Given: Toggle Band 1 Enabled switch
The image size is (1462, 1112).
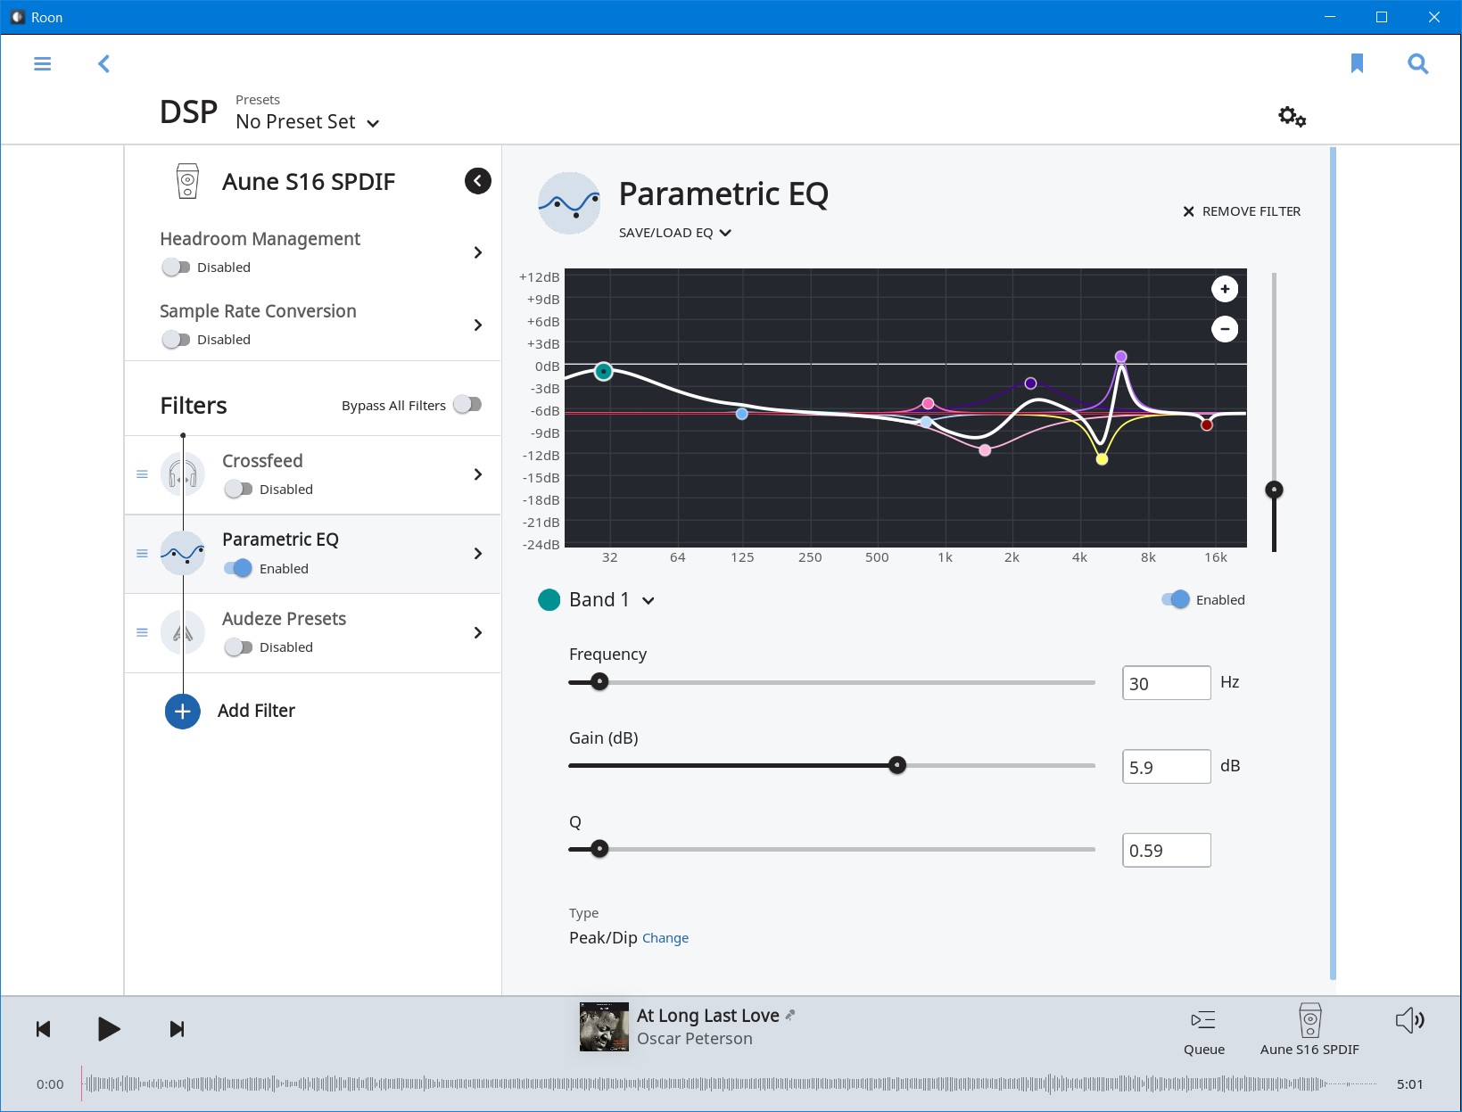Looking at the screenshot, I should [1176, 599].
